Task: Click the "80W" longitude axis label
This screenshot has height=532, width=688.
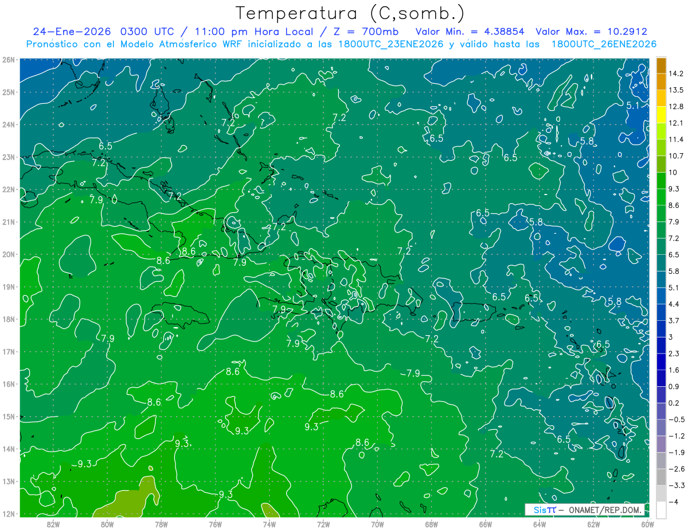Action: 107,523
